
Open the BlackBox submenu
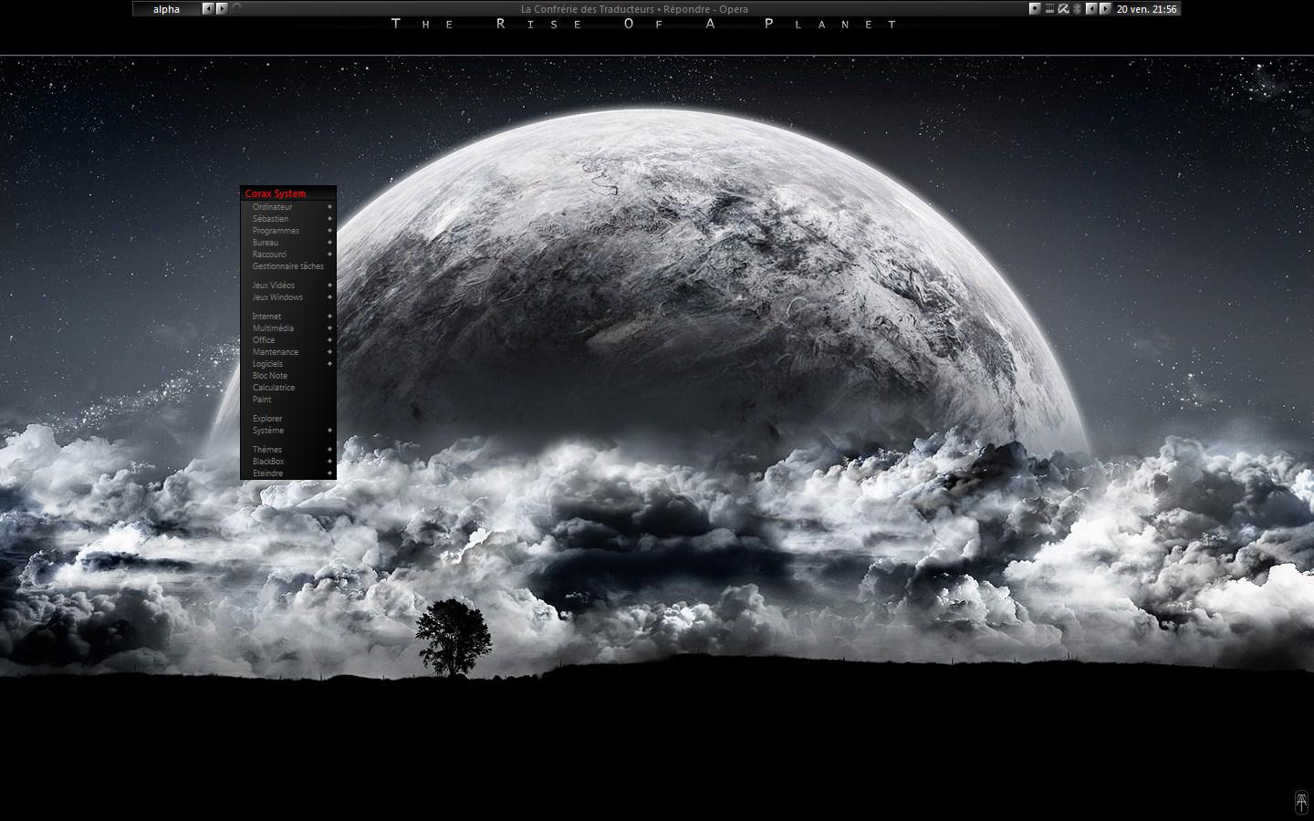point(288,462)
